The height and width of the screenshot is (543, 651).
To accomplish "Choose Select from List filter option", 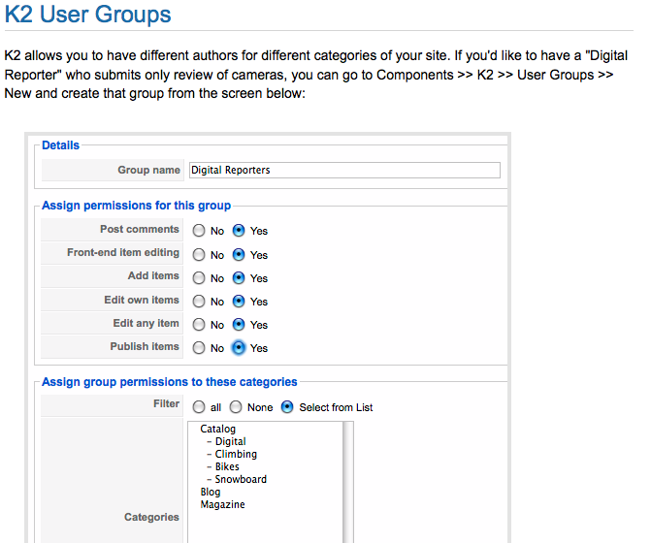I will 287,407.
